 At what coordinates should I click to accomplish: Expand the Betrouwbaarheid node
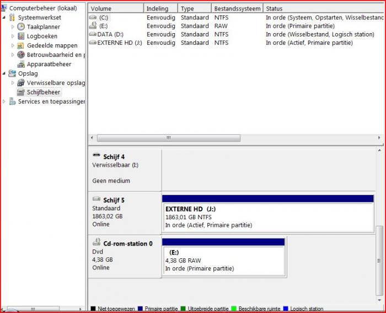point(13,55)
